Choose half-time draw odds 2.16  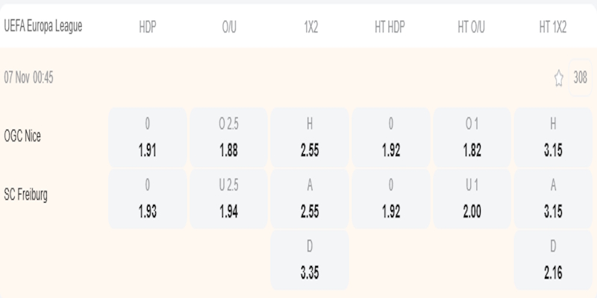(553, 259)
